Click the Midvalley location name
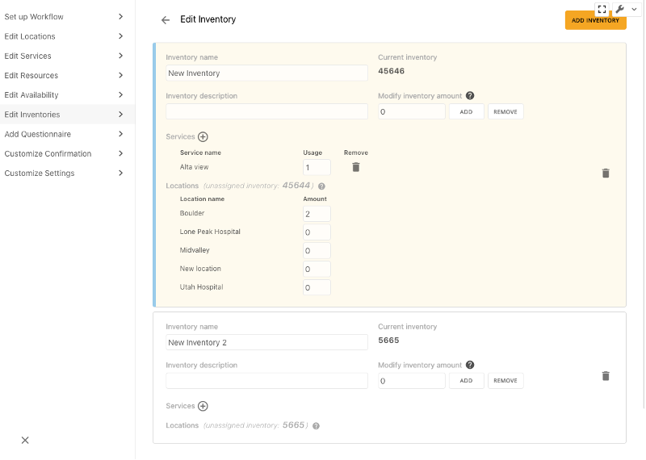Image resolution: width=646 pixels, height=460 pixels. tap(195, 250)
